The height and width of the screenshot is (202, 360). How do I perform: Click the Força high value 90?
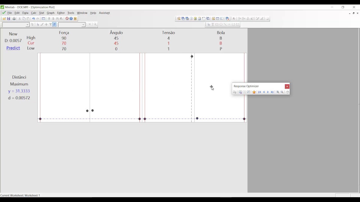[64, 38]
